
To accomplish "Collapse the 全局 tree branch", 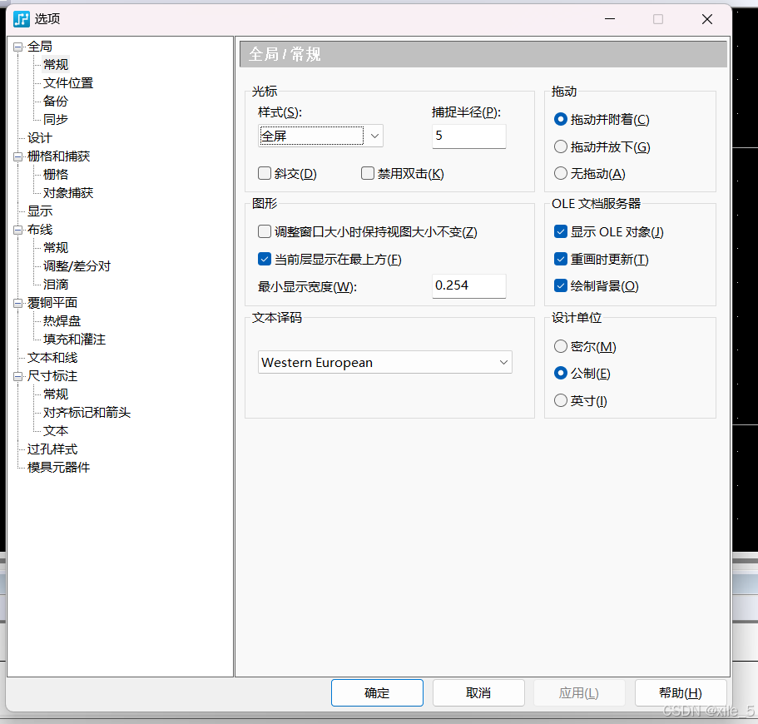I will (17, 46).
